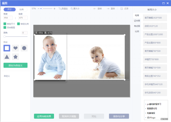Click the 57% zoom percentage text

(x=34, y=9)
